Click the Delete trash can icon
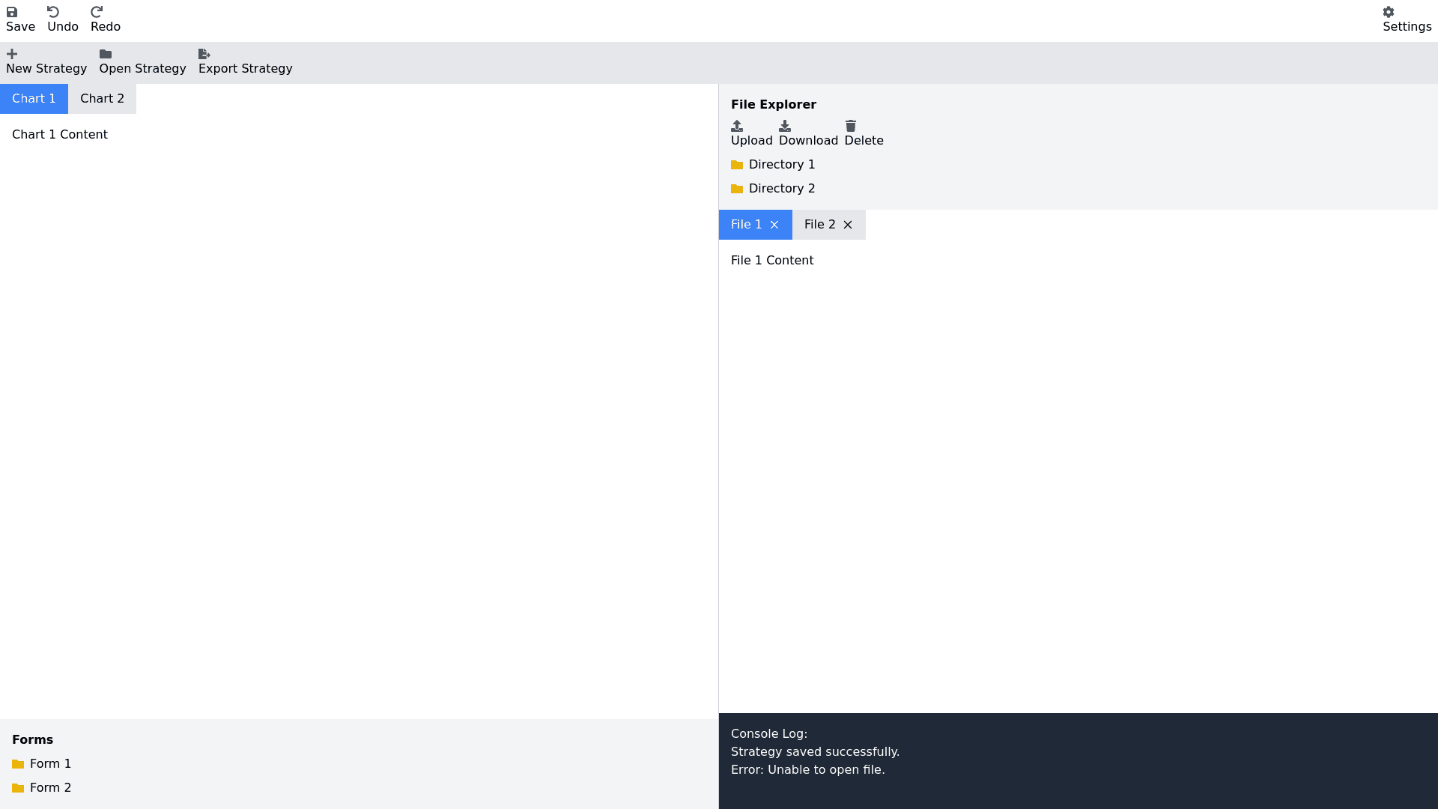The width and height of the screenshot is (1438, 809). (x=851, y=126)
